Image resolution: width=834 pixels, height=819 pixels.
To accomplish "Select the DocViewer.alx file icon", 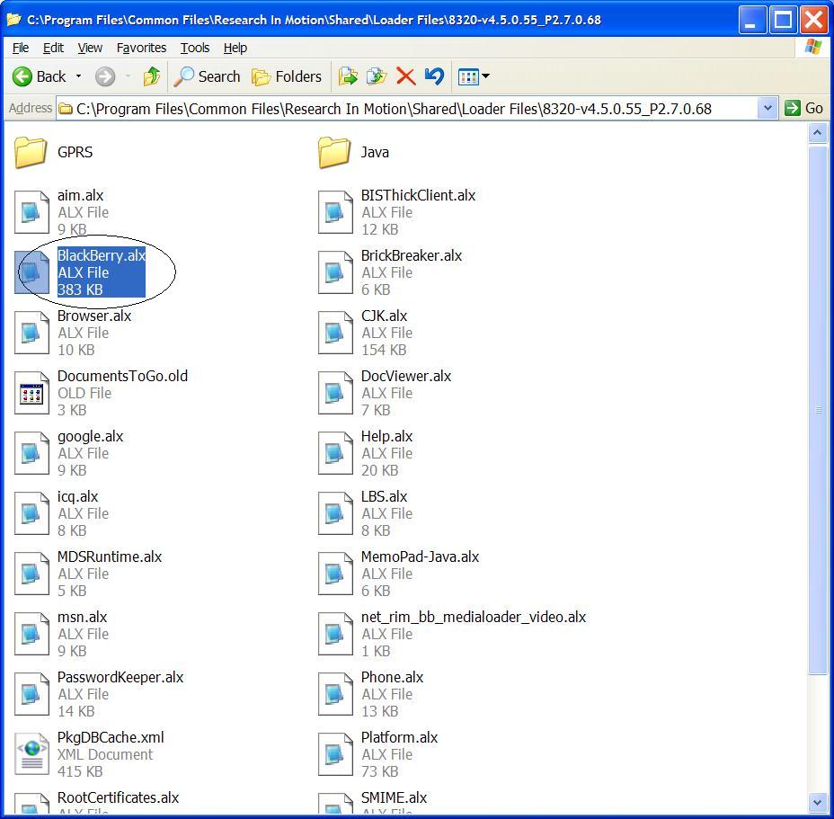I will pos(335,393).
